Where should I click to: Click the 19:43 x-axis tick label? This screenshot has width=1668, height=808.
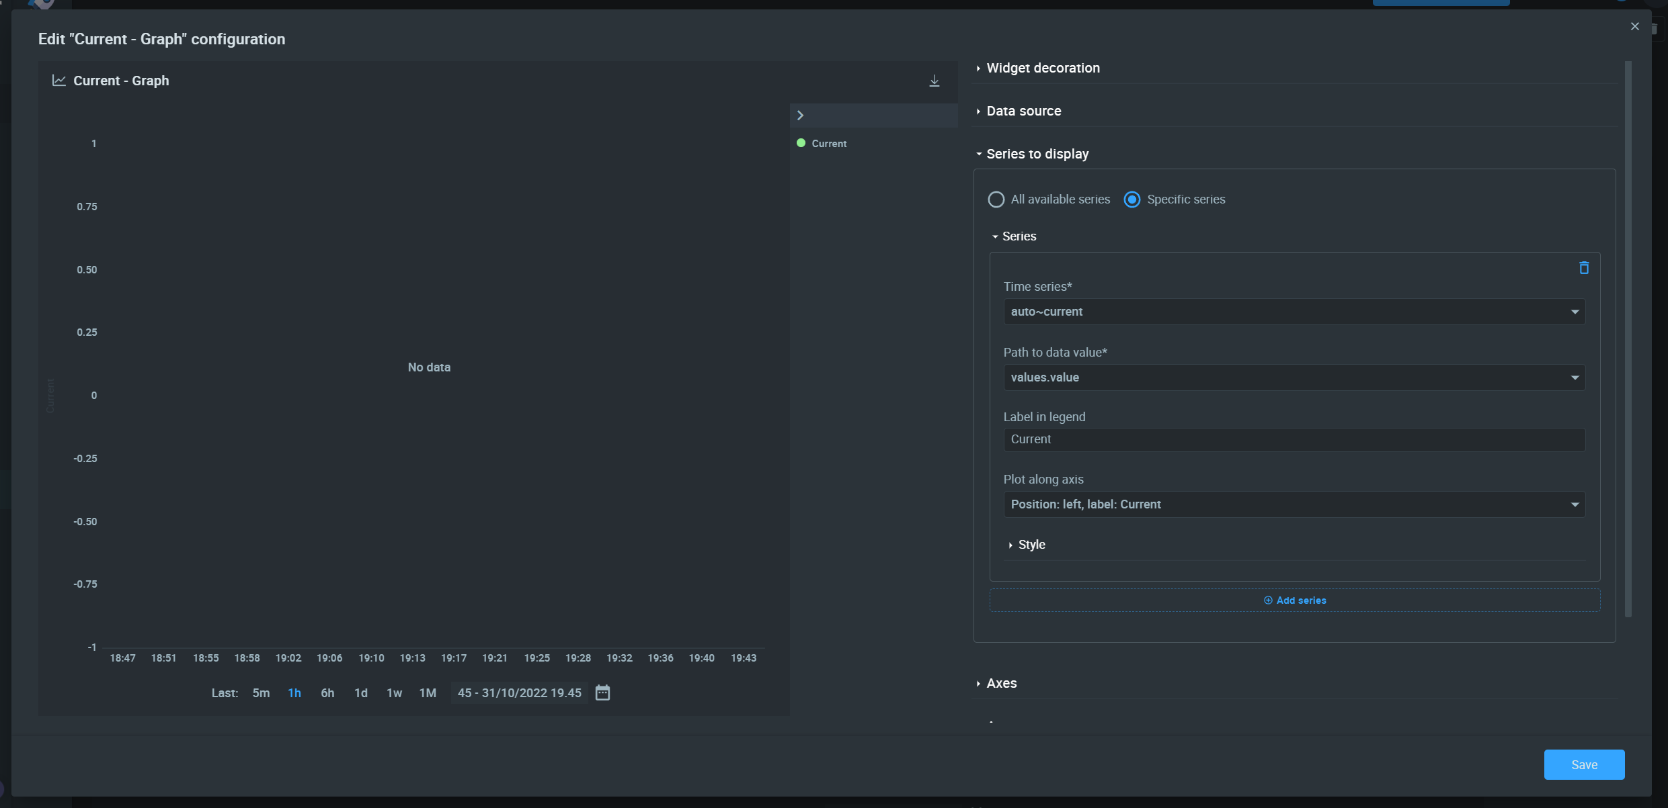pyautogui.click(x=744, y=658)
